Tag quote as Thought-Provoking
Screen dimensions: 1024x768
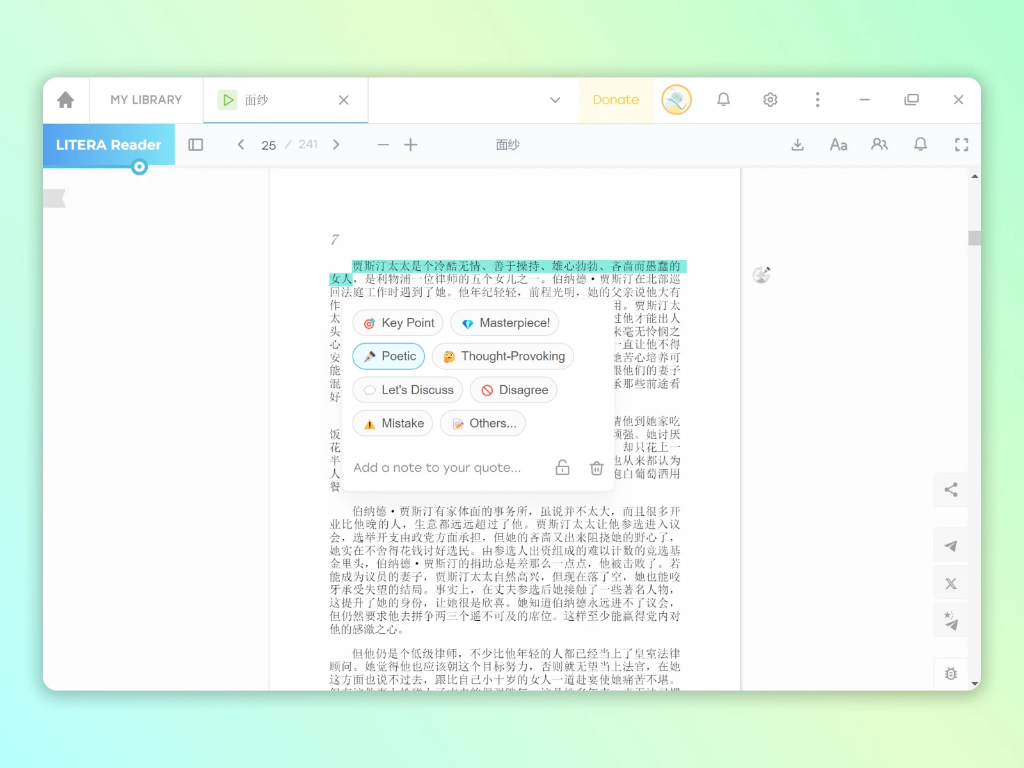click(503, 356)
